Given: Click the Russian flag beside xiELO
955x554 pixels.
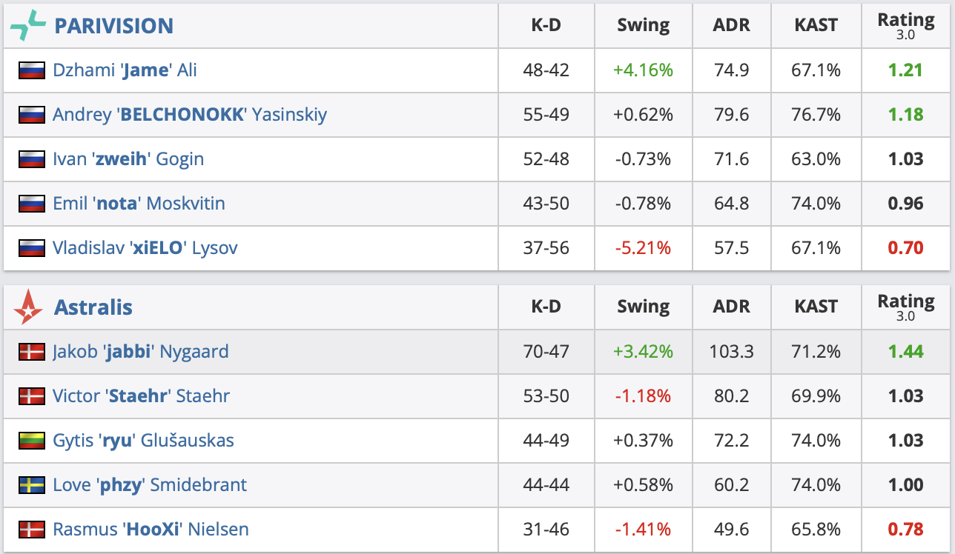Looking at the screenshot, I should (32, 248).
